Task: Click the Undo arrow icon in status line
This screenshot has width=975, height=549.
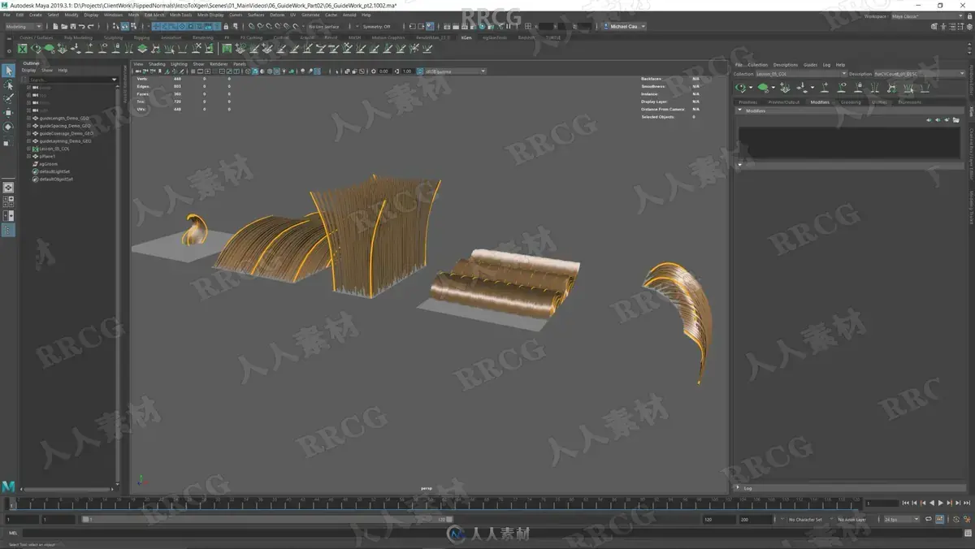Action: [x=80, y=26]
